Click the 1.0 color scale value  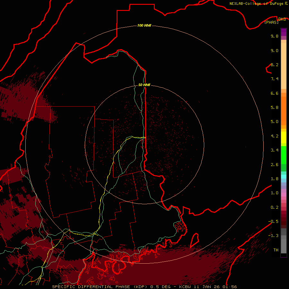(275, 193)
